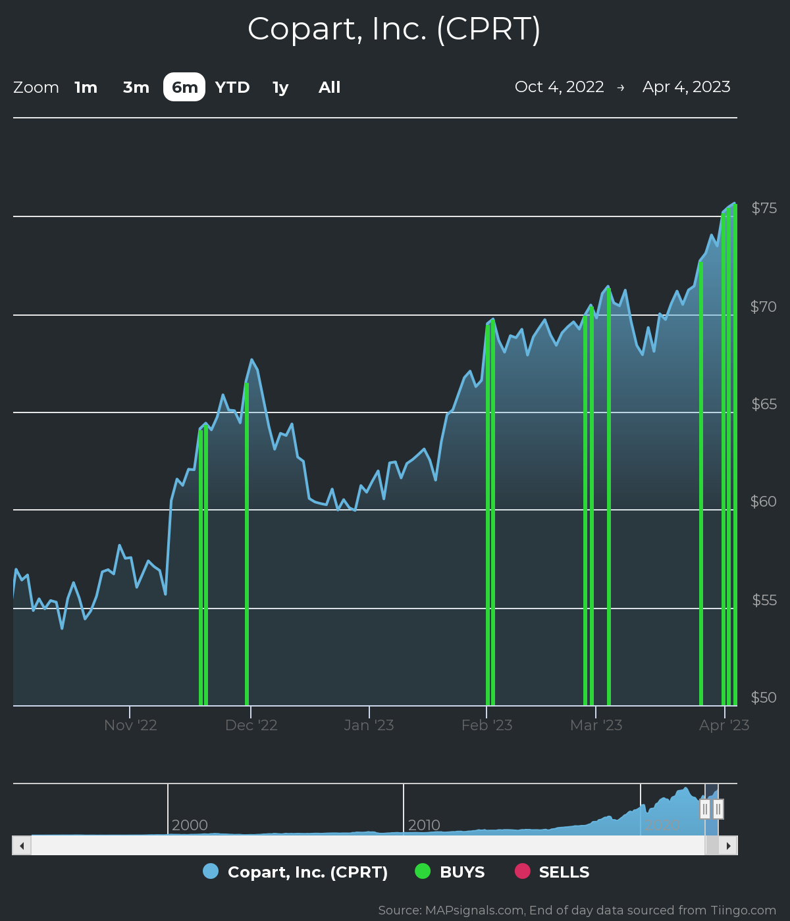The width and height of the screenshot is (790, 921).
Task: Grab the right navigator range handle
Action: tap(718, 809)
